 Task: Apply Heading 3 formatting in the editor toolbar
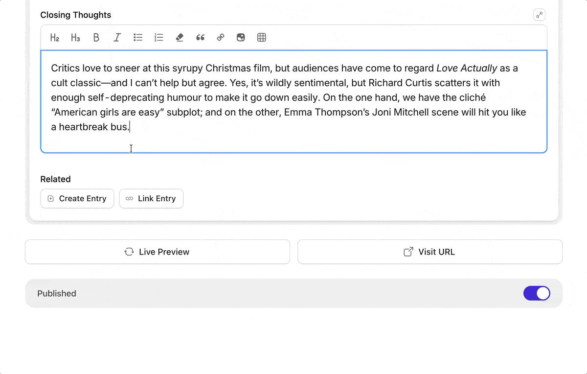point(75,37)
